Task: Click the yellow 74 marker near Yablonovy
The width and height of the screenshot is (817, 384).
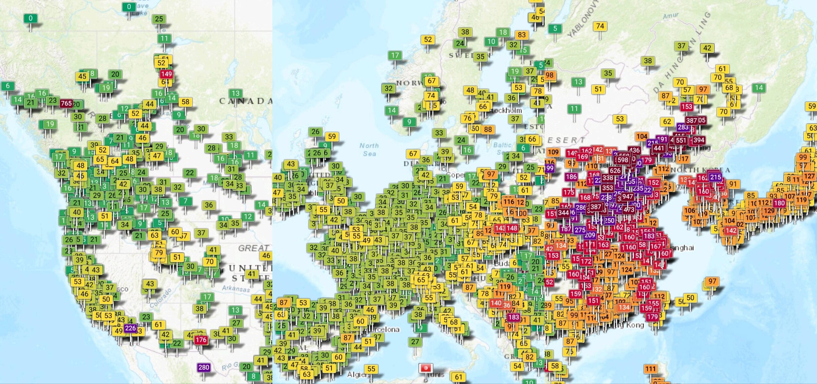Action: click(600, 26)
